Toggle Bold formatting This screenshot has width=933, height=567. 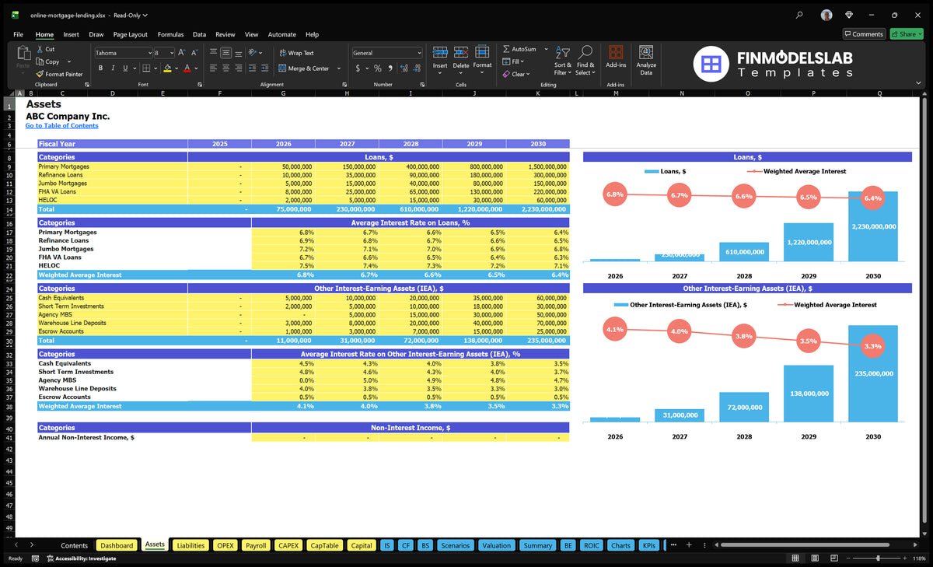click(x=100, y=68)
